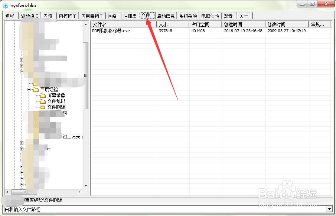This screenshot has height=216, width=336.
Task: Select the 配置 tab
Action: point(228,16)
